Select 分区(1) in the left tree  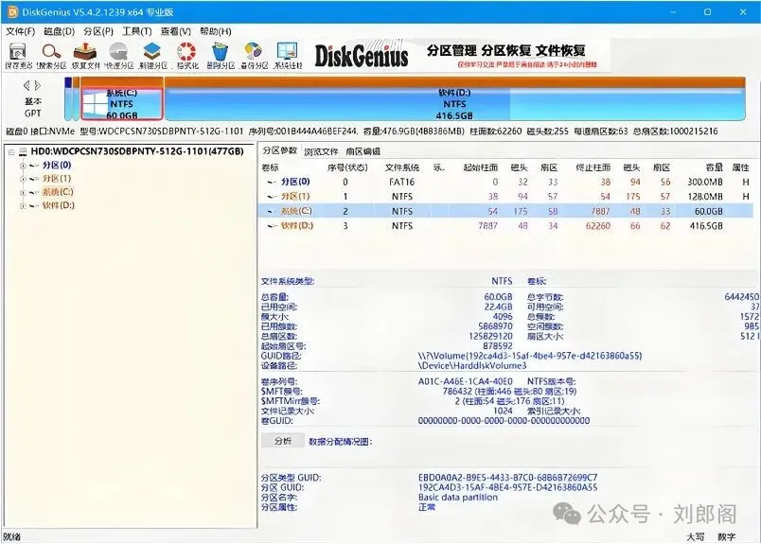(x=57, y=179)
